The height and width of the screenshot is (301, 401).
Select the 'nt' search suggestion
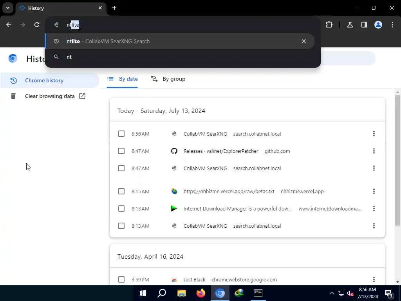coord(179,57)
